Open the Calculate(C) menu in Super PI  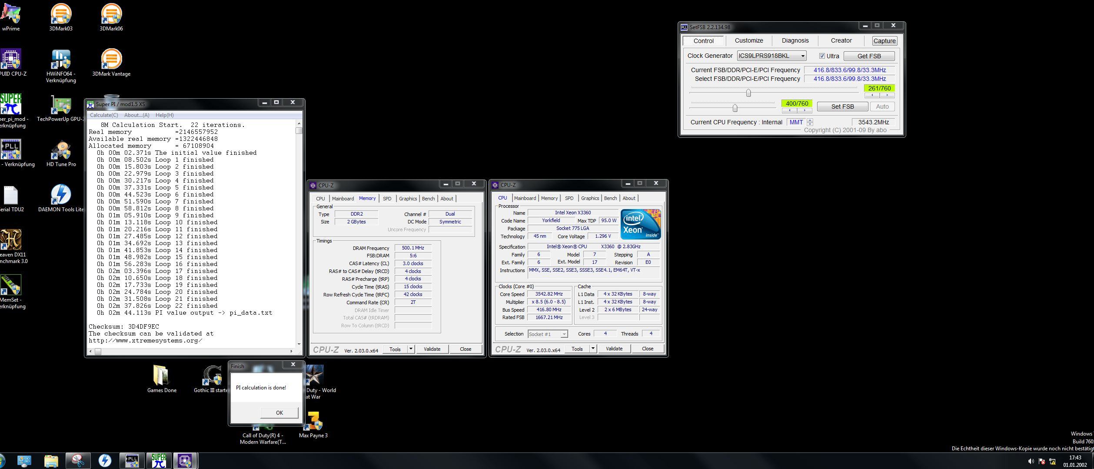point(104,115)
